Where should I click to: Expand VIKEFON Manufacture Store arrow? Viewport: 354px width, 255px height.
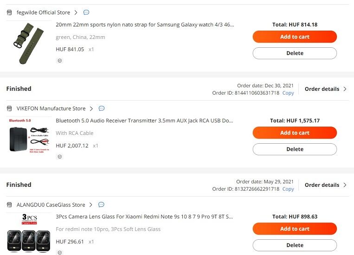click(91, 108)
